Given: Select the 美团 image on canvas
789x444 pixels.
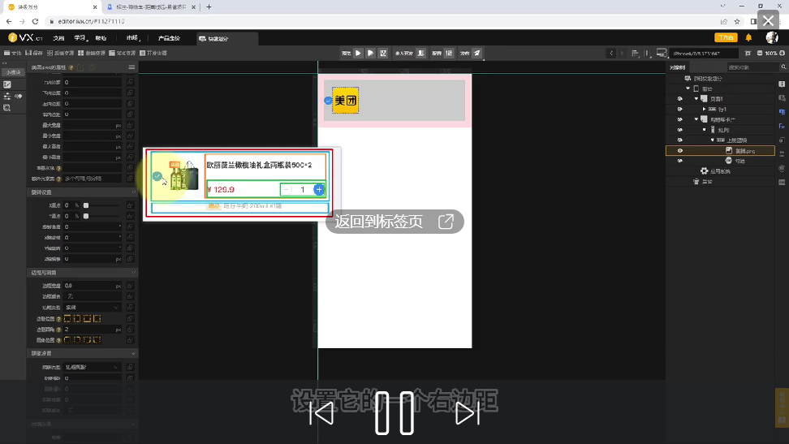Looking at the screenshot, I should tap(345, 100).
